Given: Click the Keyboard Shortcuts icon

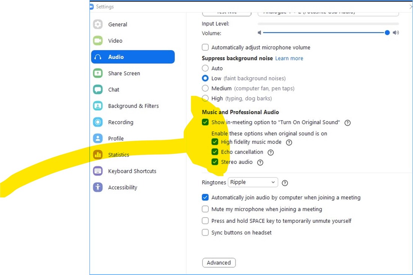Looking at the screenshot, I should pos(98,171).
